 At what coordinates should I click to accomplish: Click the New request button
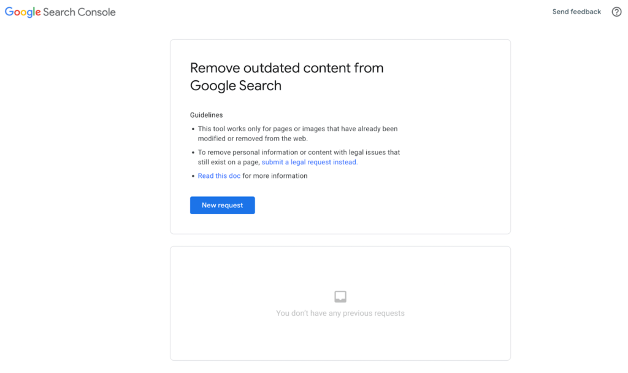222,205
